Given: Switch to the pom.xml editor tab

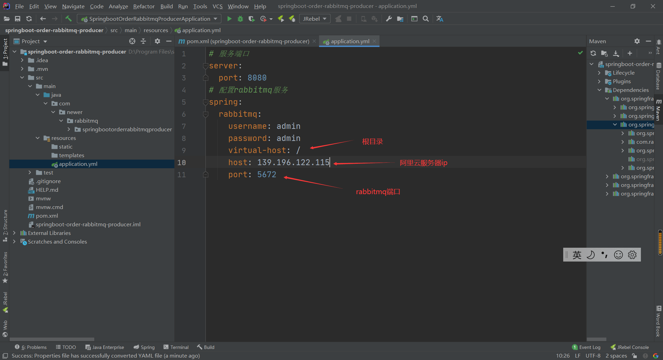Looking at the screenshot, I should click(247, 41).
